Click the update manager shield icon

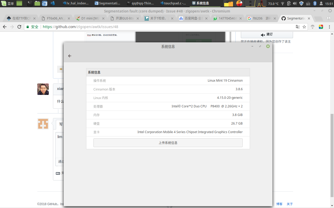pos(301,3)
